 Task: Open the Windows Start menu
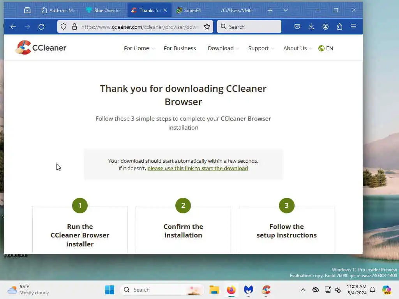pyautogui.click(x=109, y=290)
